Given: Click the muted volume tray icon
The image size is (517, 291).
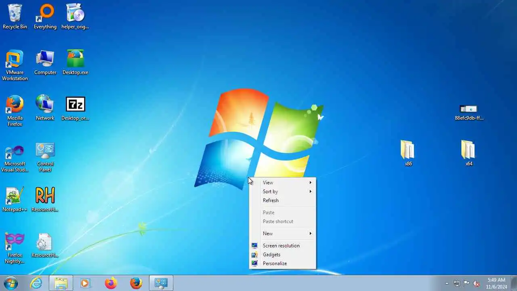Looking at the screenshot, I should coord(477,283).
